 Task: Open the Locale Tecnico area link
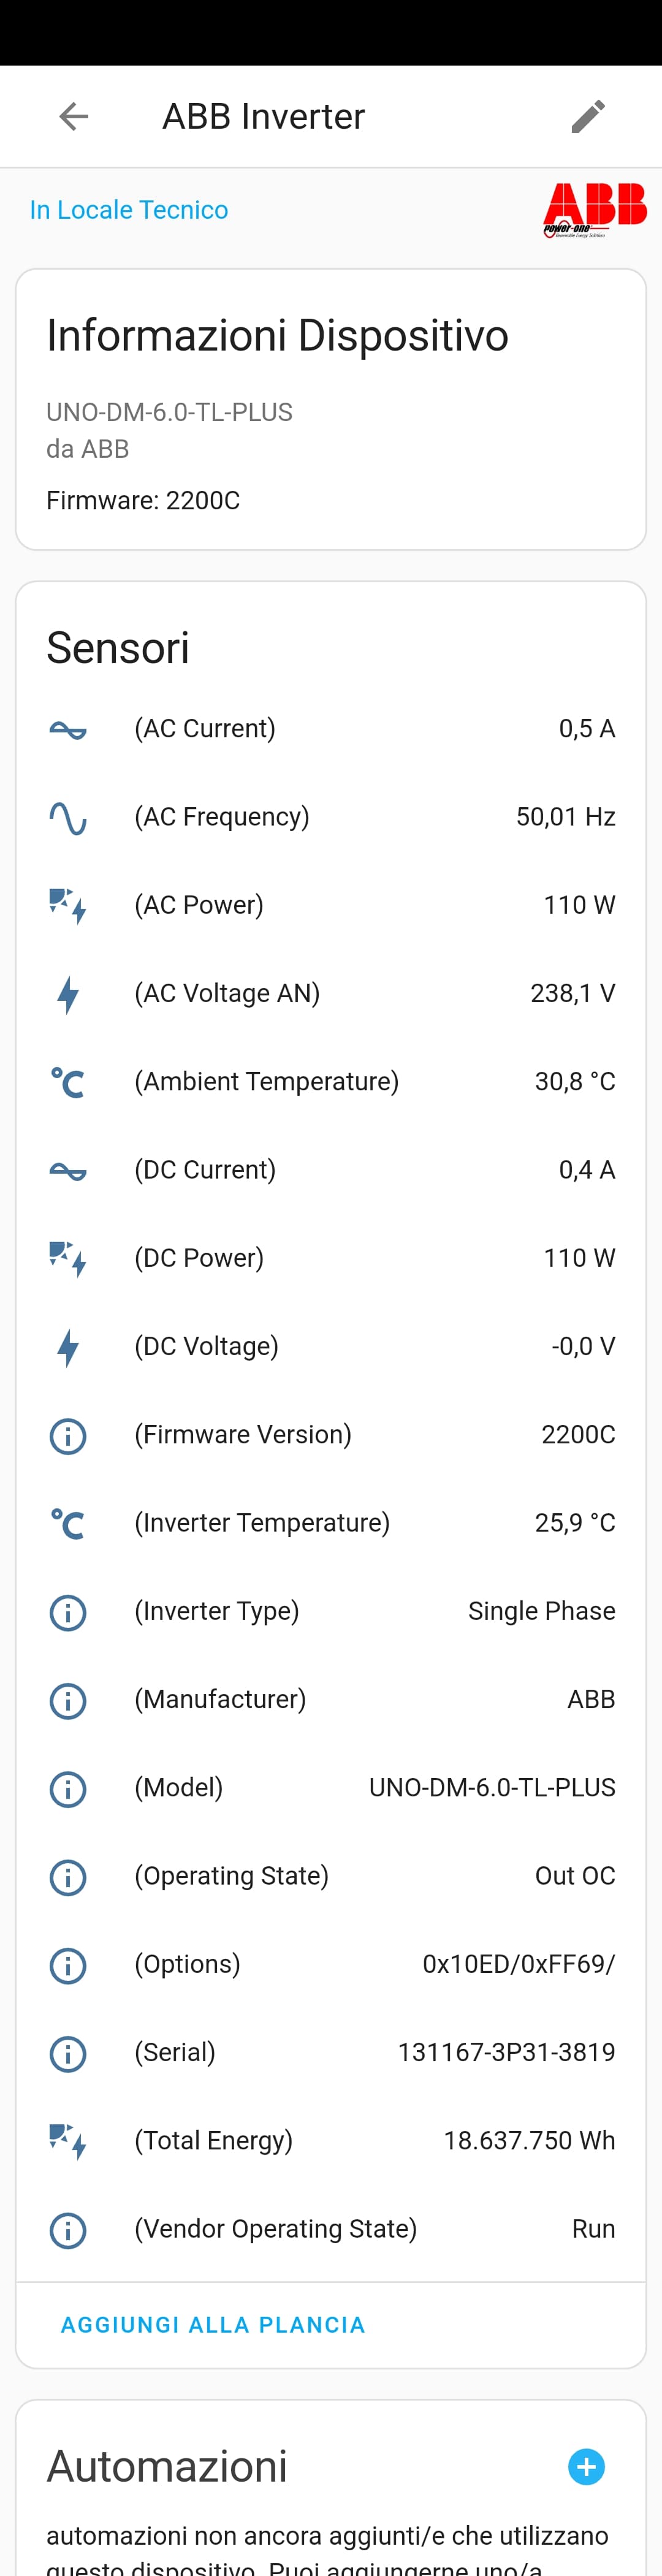pyautogui.click(x=128, y=210)
